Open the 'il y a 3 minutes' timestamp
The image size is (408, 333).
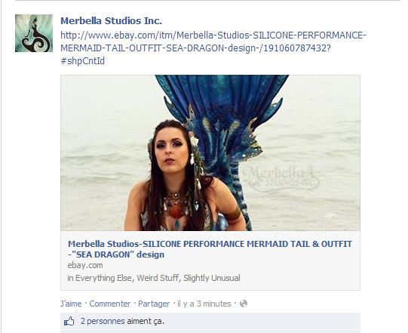coord(204,304)
